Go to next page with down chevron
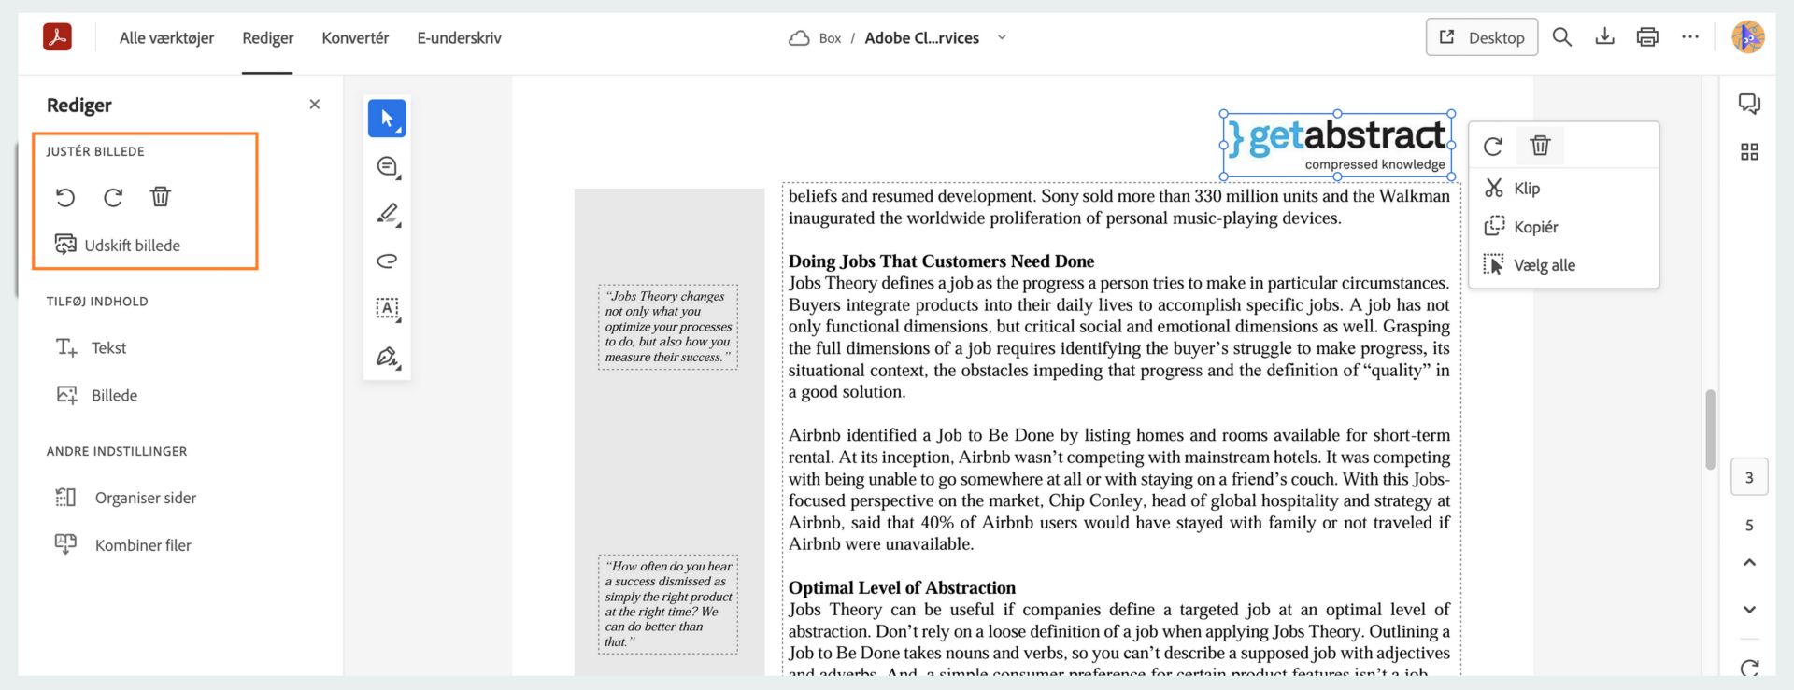This screenshot has width=1794, height=690. (1749, 609)
